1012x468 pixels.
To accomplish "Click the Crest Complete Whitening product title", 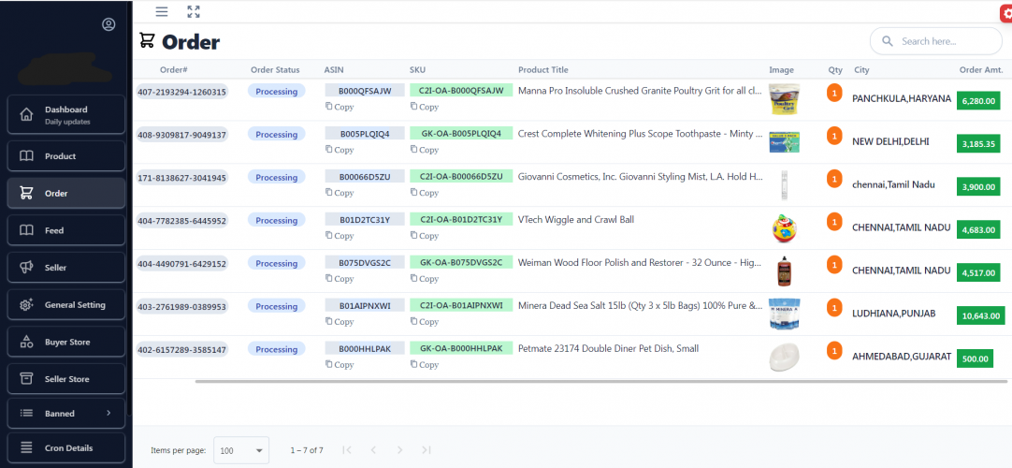I will click(641, 134).
